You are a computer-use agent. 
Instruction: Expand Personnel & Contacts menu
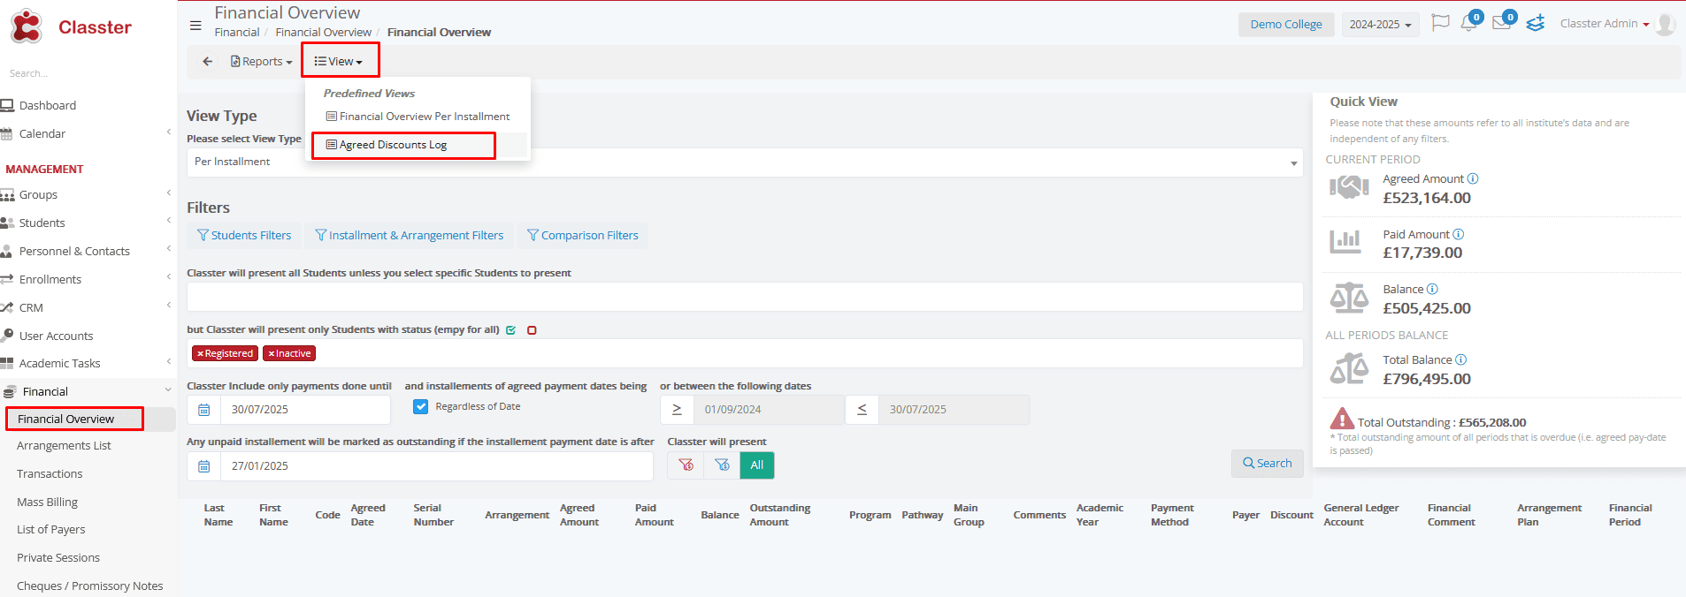tap(74, 252)
